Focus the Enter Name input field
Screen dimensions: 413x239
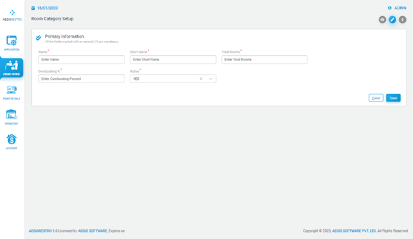(82, 60)
